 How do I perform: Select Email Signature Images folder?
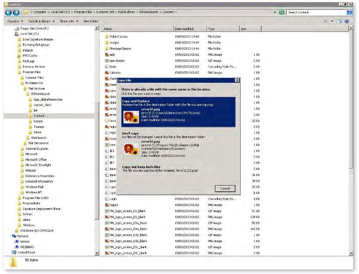(35, 40)
